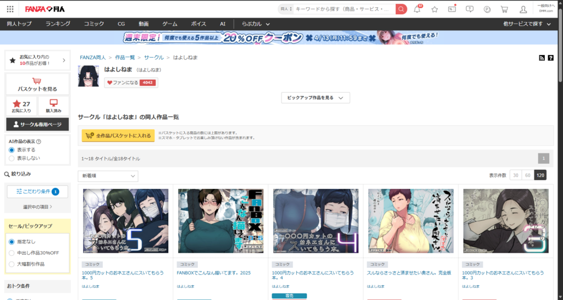Click the AI作品の表示 help icon
This screenshot has width=563, height=300.
point(39,141)
